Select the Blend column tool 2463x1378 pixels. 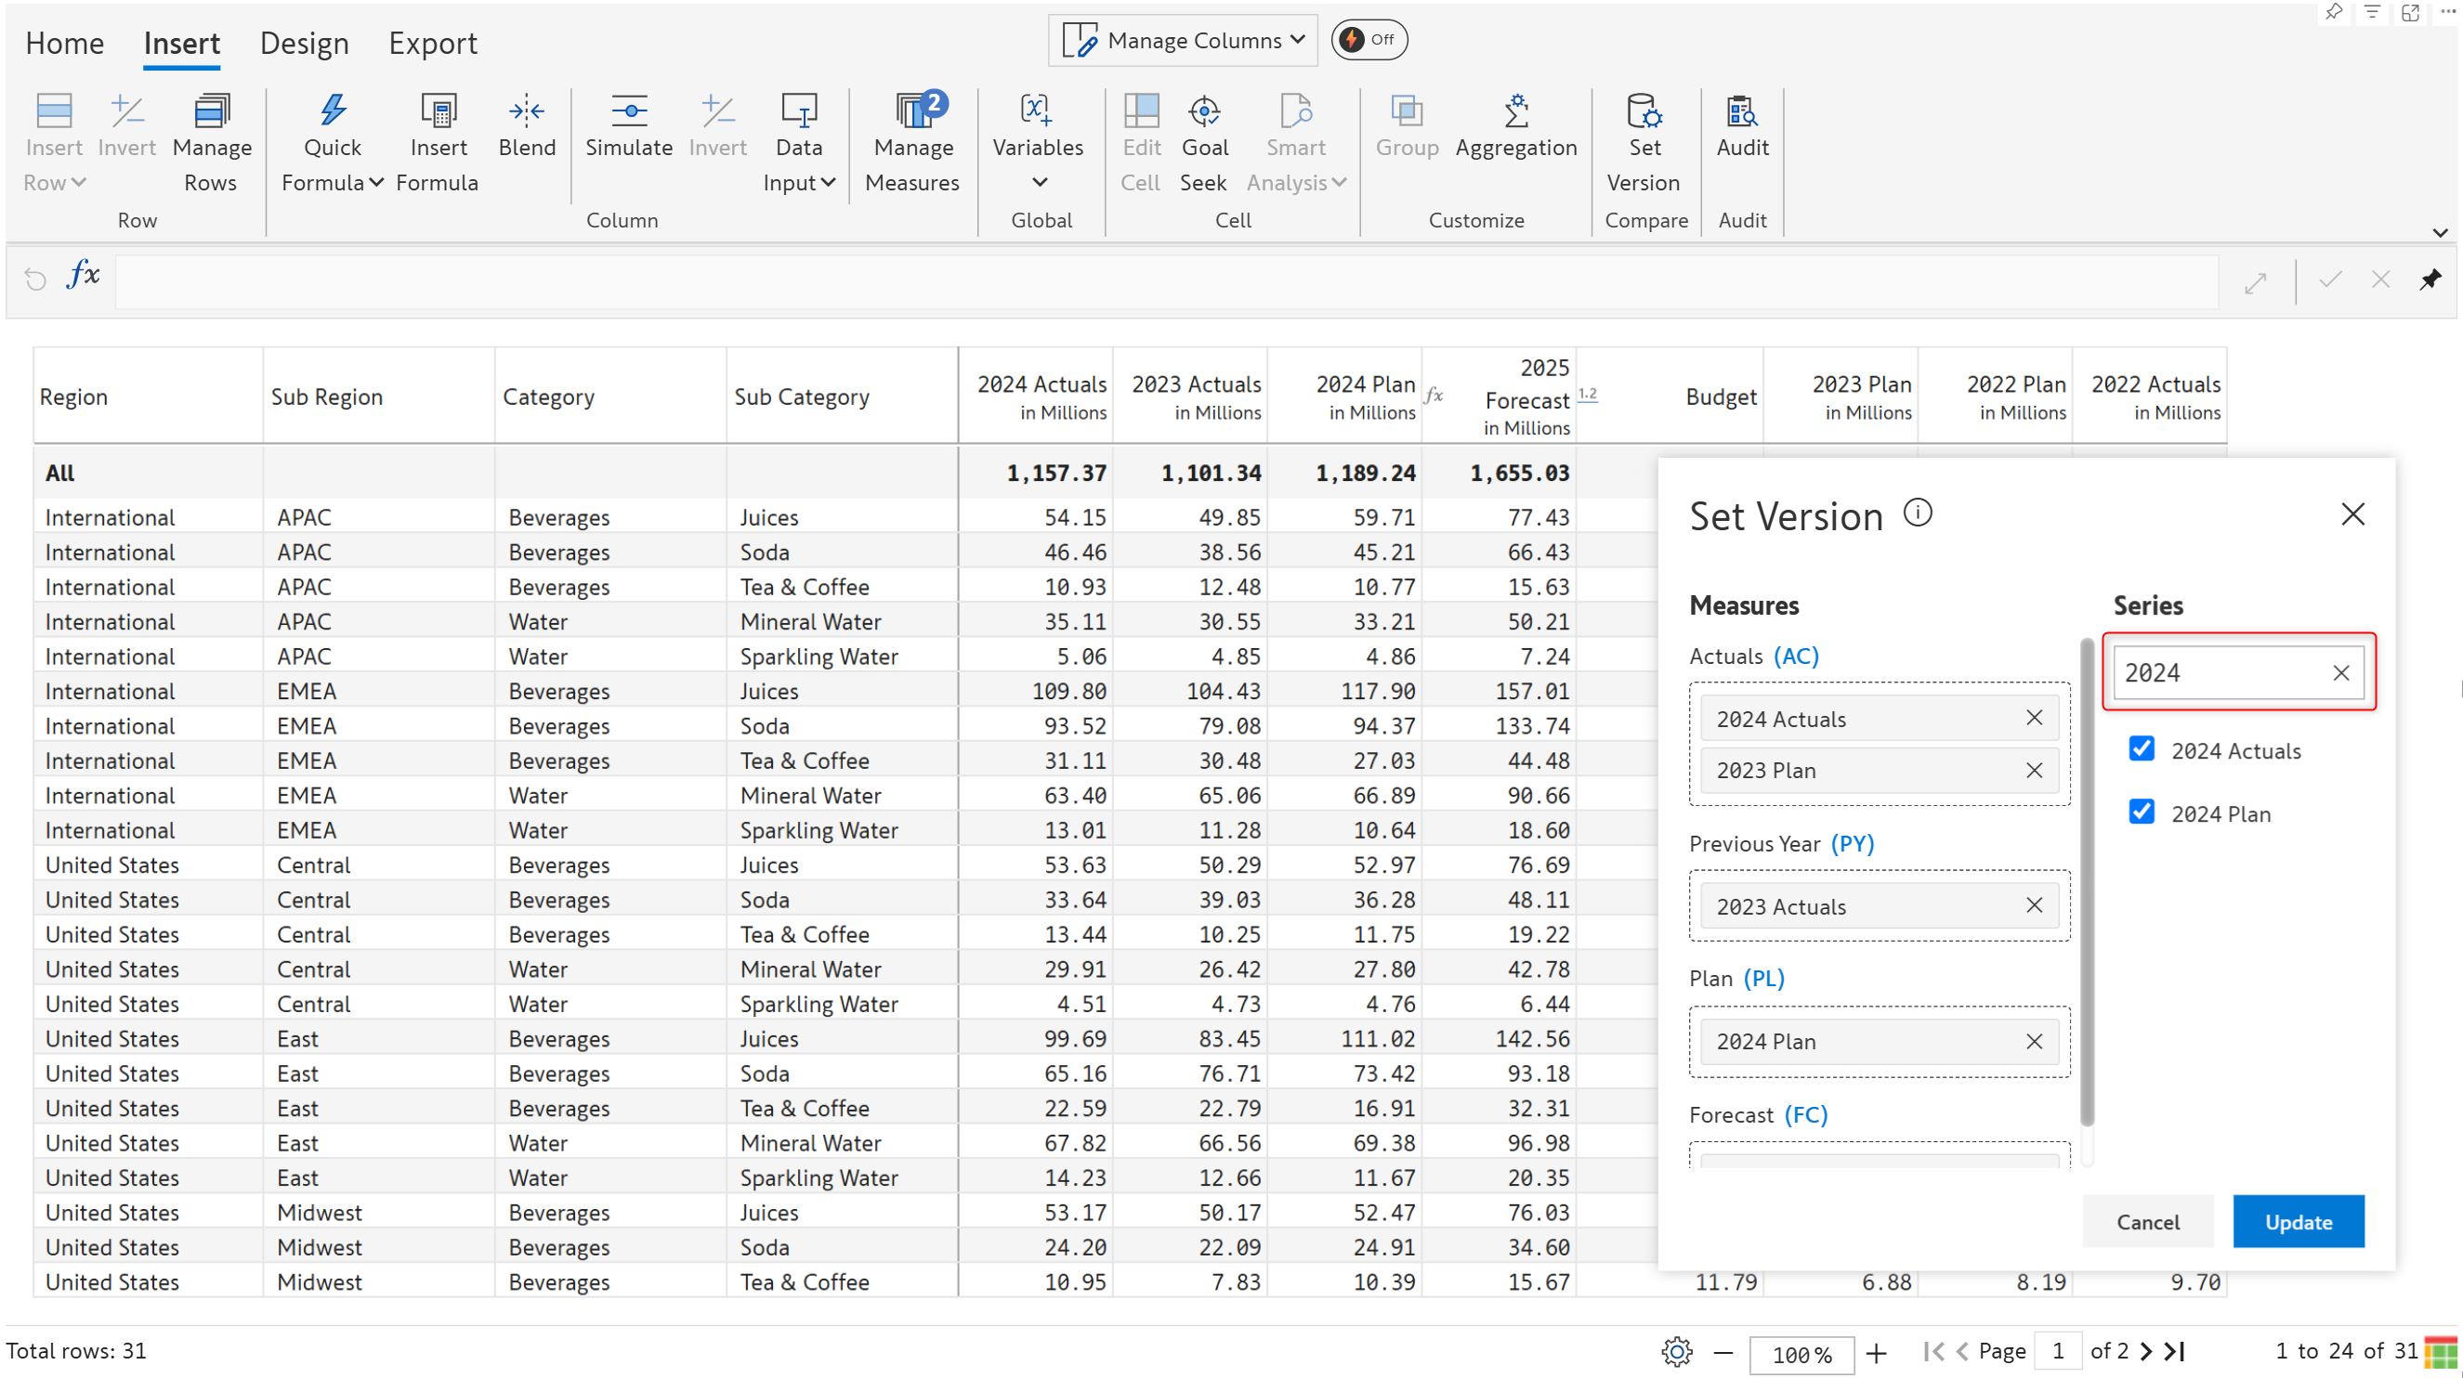[x=526, y=111]
